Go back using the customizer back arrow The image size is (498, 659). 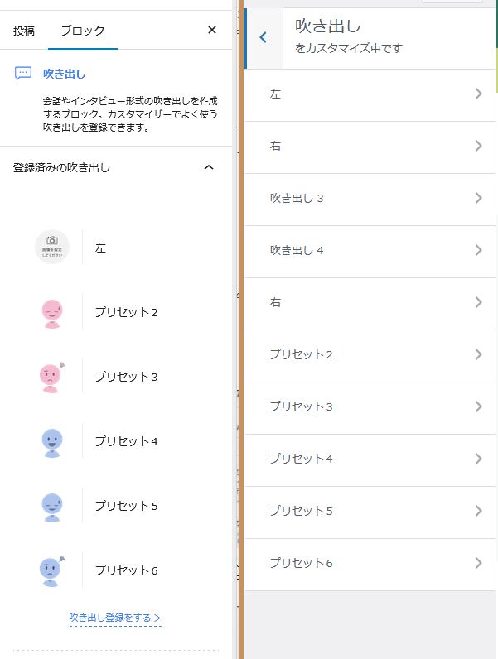[264, 37]
